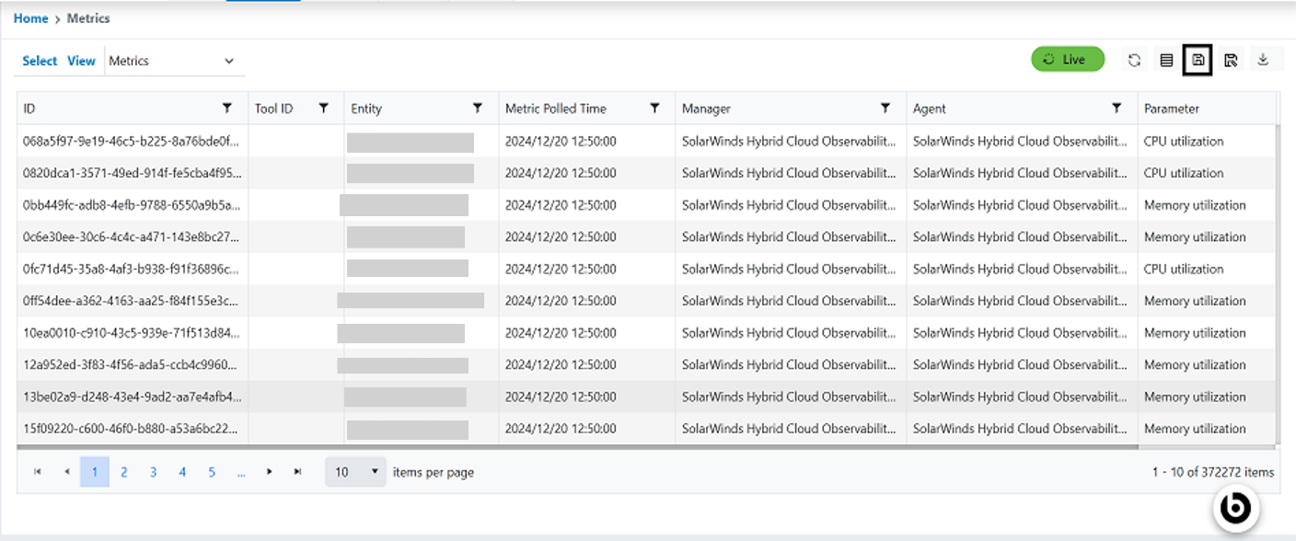Open filter for Metric Polled Time column

(x=654, y=109)
